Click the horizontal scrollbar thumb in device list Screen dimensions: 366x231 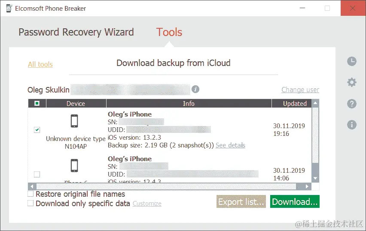click(x=166, y=186)
